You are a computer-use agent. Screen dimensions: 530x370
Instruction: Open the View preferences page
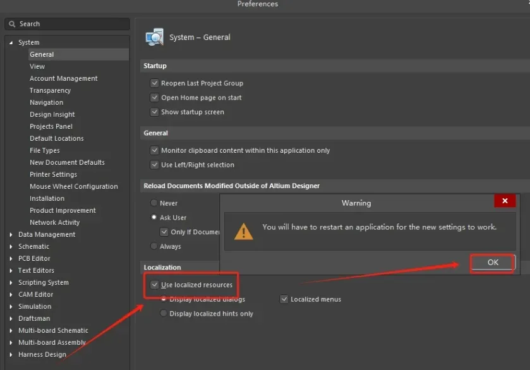point(37,66)
